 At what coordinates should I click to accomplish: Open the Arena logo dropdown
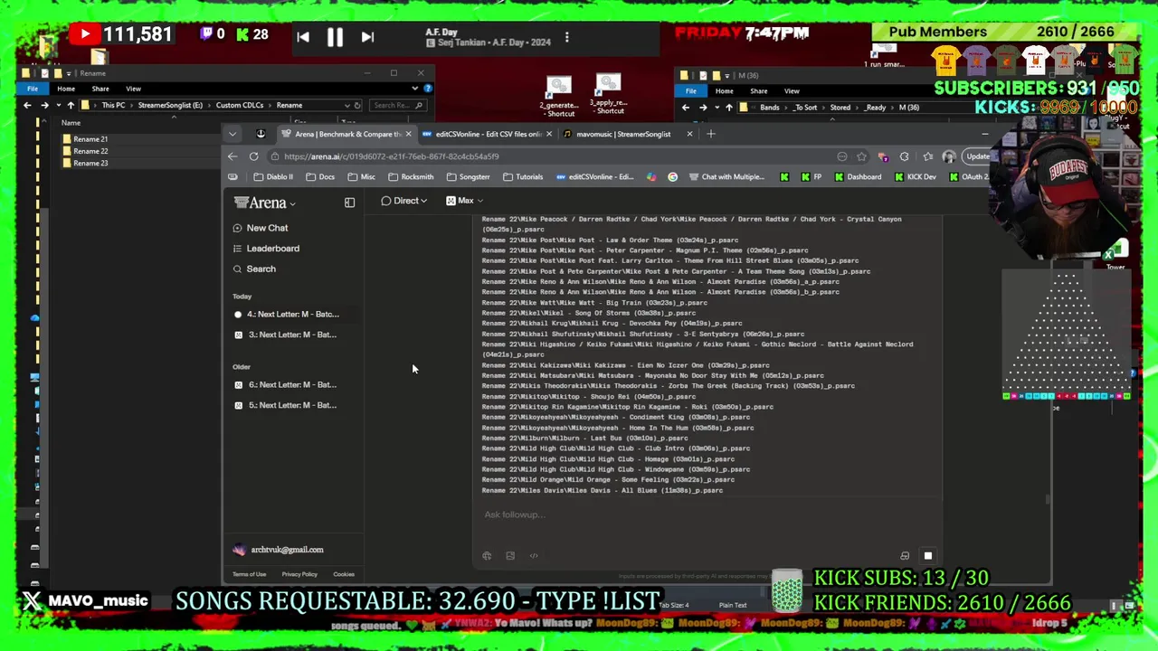(265, 203)
